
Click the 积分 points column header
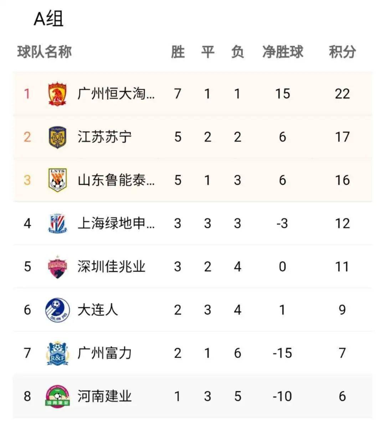tap(342, 52)
